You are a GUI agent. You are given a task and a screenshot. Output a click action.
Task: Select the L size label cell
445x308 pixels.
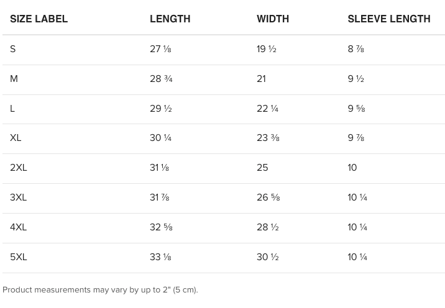coord(12,109)
